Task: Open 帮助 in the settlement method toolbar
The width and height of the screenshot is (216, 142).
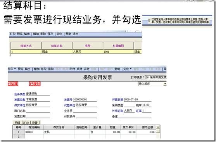Action: coord(68,34)
